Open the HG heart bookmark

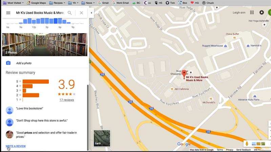194,3
